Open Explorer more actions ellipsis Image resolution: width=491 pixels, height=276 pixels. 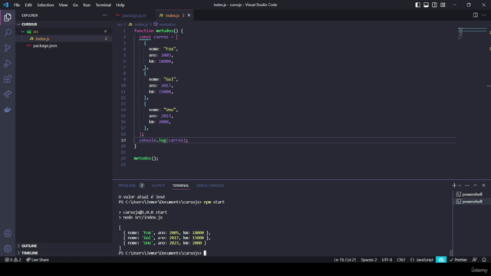pos(104,15)
